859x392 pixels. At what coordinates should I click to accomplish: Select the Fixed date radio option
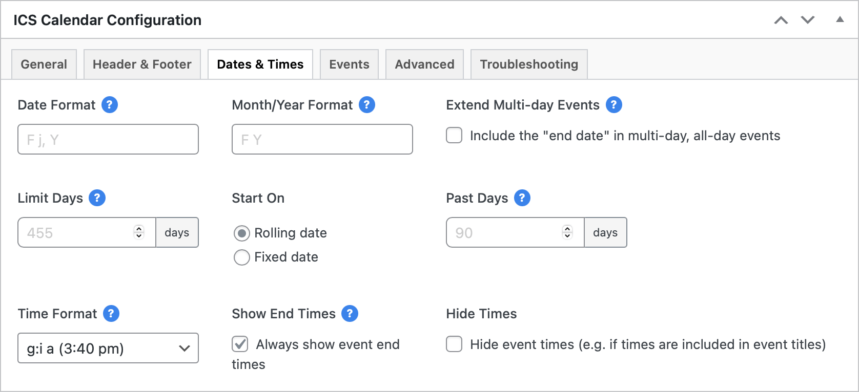[x=242, y=257]
